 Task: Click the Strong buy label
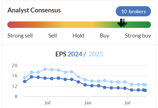(x=138, y=36)
